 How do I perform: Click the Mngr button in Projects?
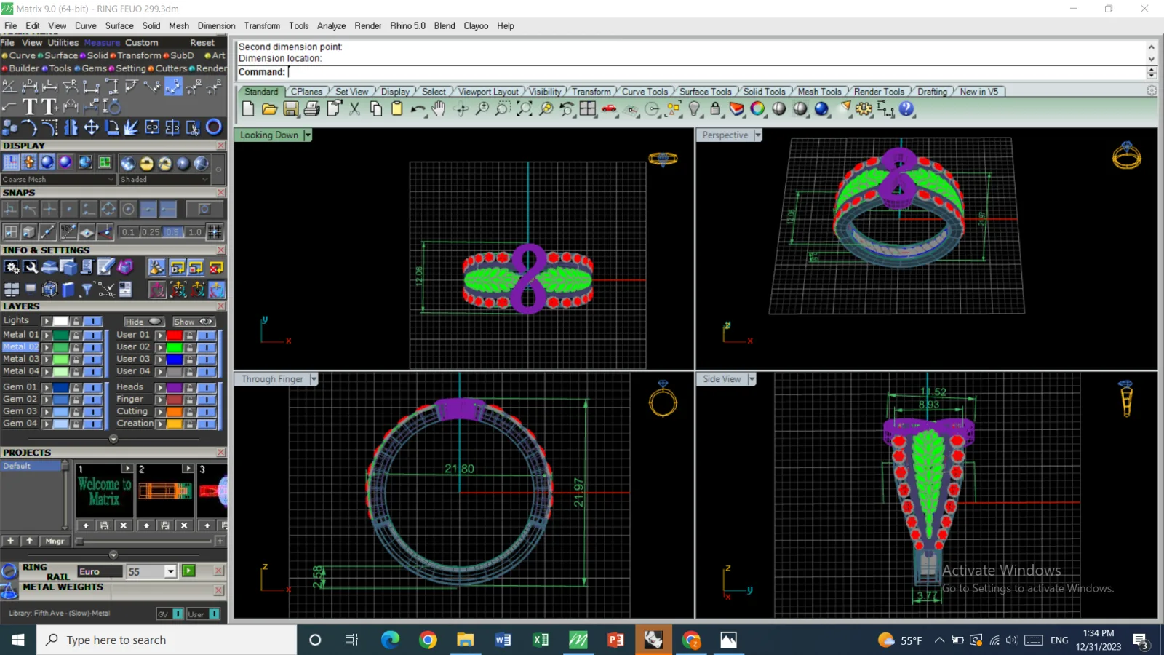[x=55, y=541]
